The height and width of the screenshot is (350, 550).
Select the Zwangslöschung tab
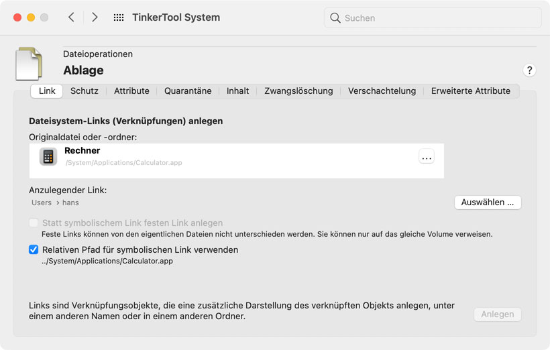[x=298, y=91]
